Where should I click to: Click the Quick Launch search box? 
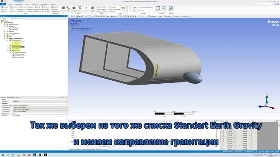[x=263, y=4]
